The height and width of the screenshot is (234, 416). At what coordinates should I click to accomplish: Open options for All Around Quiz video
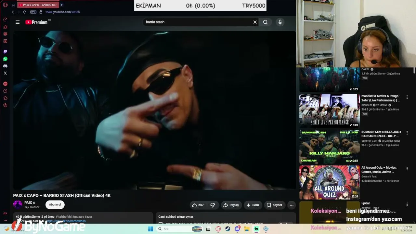pyautogui.click(x=407, y=169)
